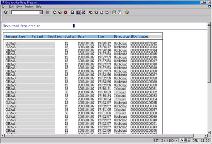
Task: Click the vertical scrollbar up arrow
Action: pyautogui.click(x=209, y=24)
